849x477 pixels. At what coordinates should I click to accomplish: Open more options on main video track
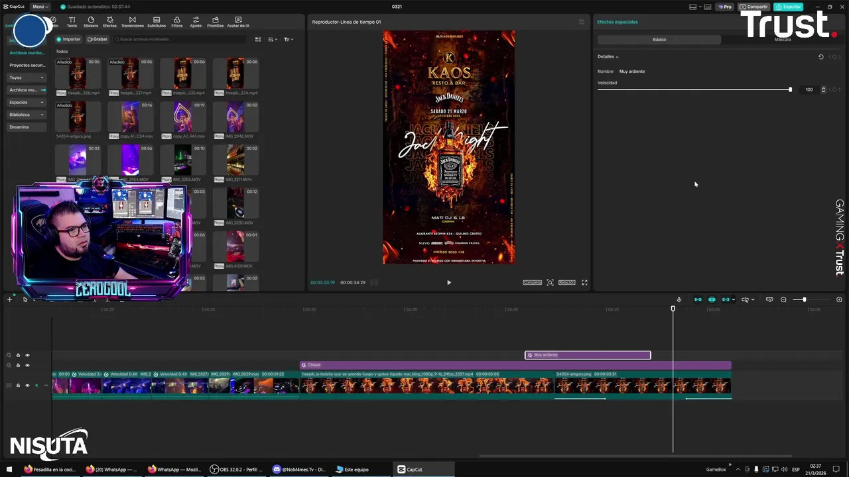[x=46, y=386]
